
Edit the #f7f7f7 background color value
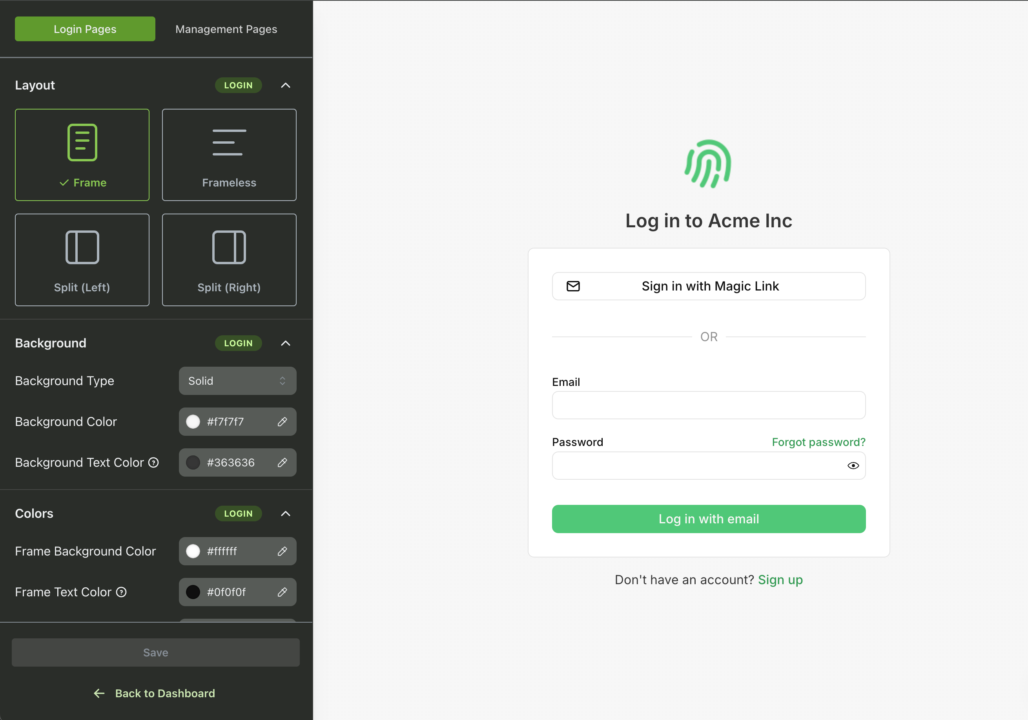[x=225, y=422]
